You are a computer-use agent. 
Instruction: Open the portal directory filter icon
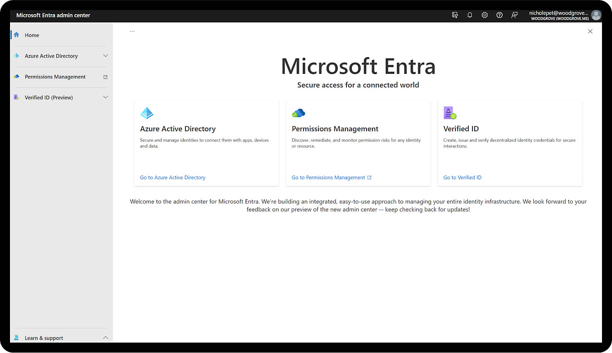click(455, 15)
